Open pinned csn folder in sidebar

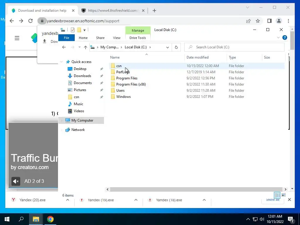[76, 97]
